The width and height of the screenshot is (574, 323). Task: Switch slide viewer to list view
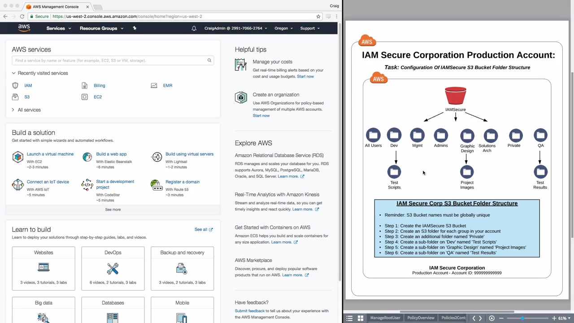[x=349, y=318]
